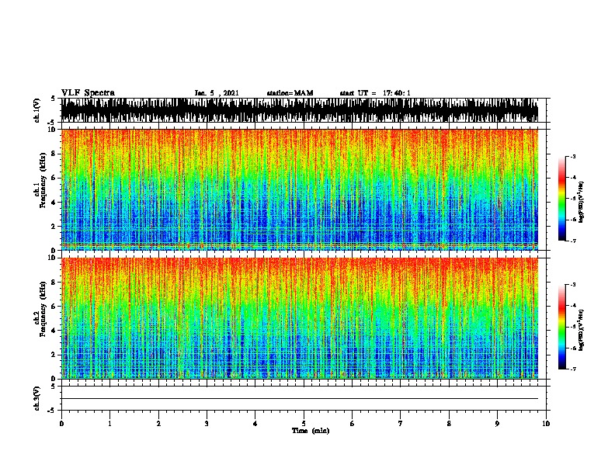Click the flat ch.3 trace line
This screenshot has height=475, width=615.
point(299,399)
